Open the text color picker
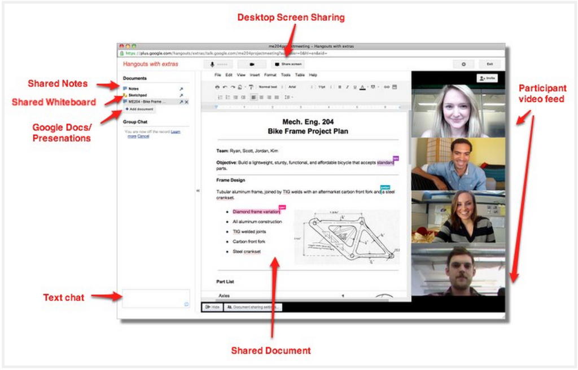 click(363, 87)
